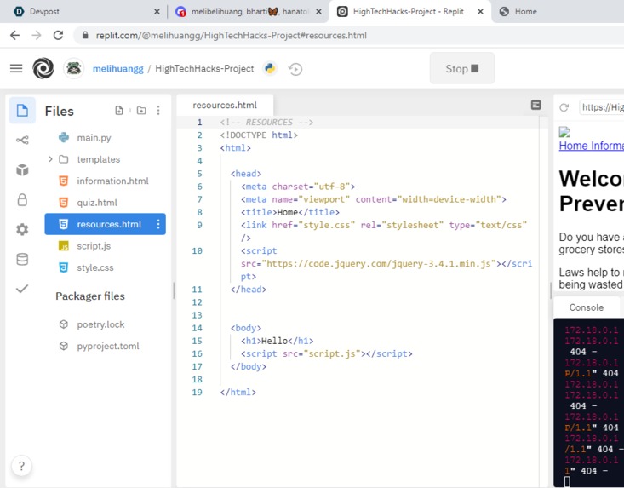Switch to the Devpost browser tab
Image resolution: width=624 pixels, height=488 pixels.
[83, 12]
